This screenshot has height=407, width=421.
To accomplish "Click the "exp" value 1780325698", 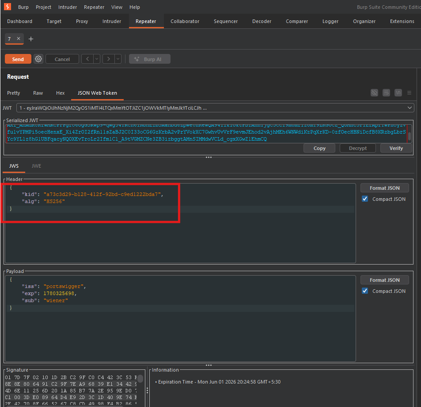I will pyautogui.click(x=59, y=294).
